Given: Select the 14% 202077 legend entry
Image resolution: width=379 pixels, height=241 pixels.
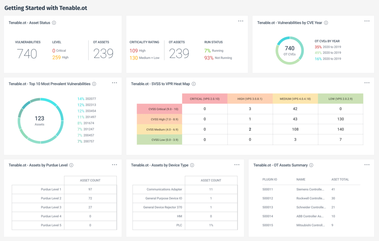Looking at the screenshot, I should tap(87, 99).
